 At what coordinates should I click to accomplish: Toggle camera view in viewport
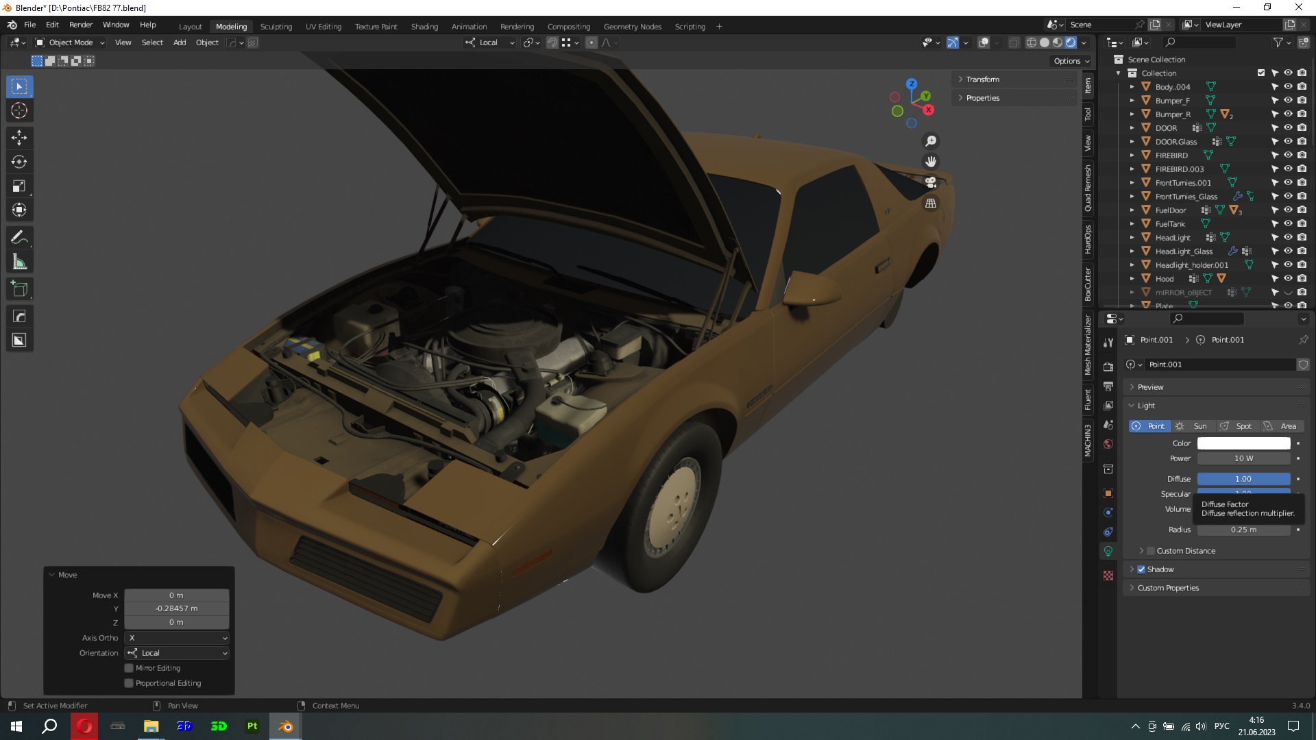(931, 182)
